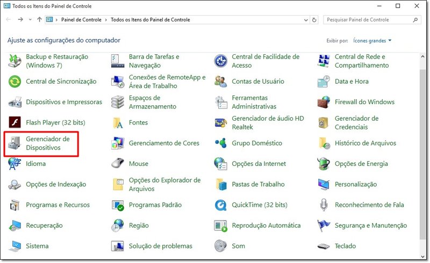
Task: Click the Reconhecimento de Fala microphone icon
Action: (324, 204)
